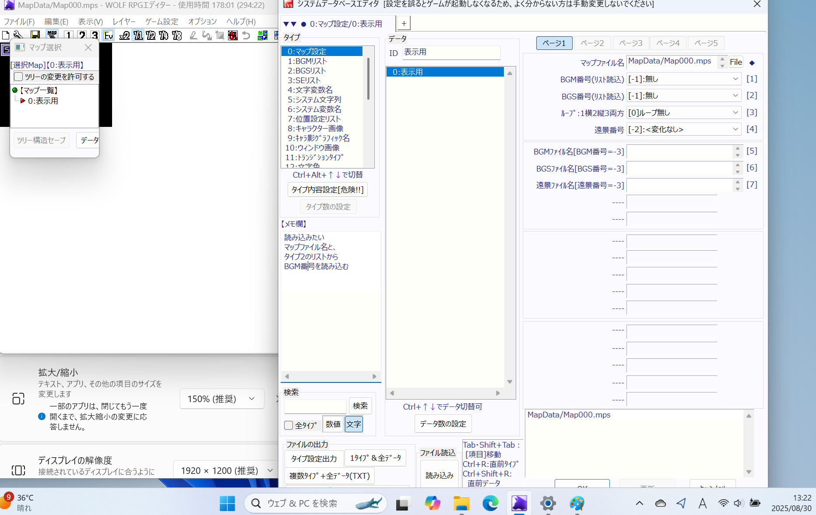Check the 全タイプ search checkbox

[x=289, y=425]
